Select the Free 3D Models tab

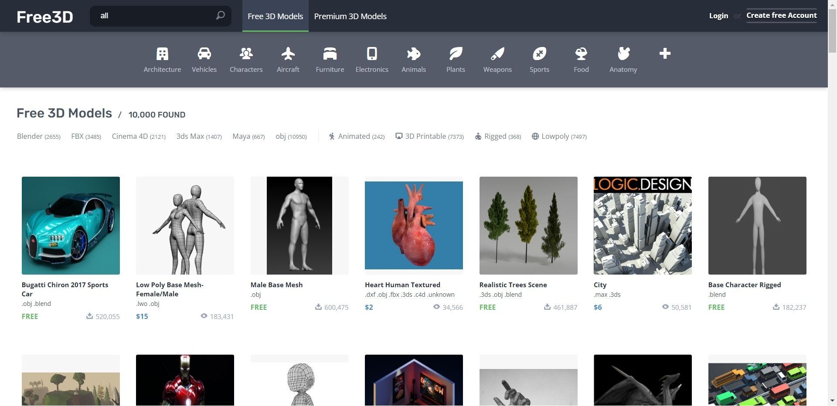[275, 16]
